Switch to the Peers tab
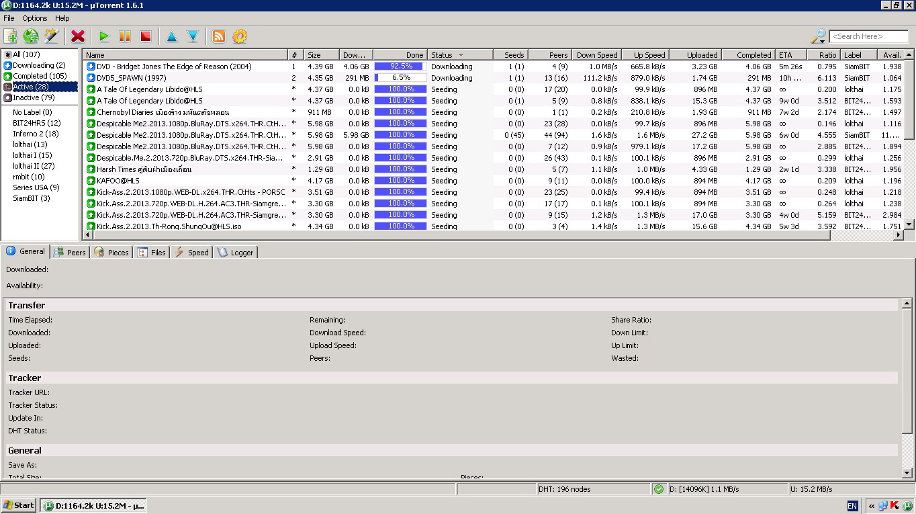This screenshot has width=916, height=514. pyautogui.click(x=70, y=253)
